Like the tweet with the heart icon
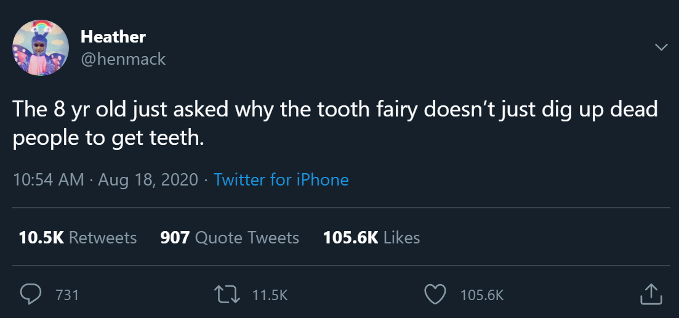Viewport: 679px width, 318px height. coord(436,295)
